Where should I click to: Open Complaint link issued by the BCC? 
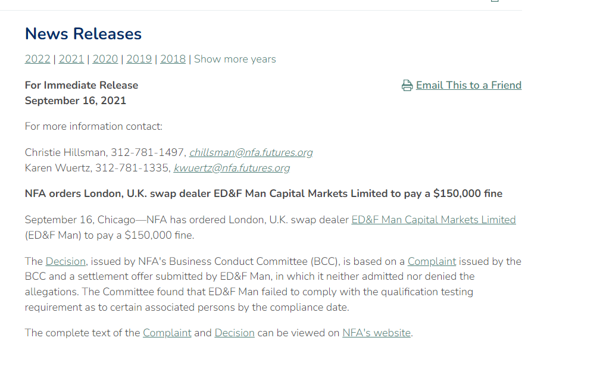click(432, 261)
